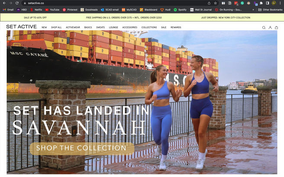284x177 pixels.
Task: Open Chrome three-dot menu
Action: [280, 3]
